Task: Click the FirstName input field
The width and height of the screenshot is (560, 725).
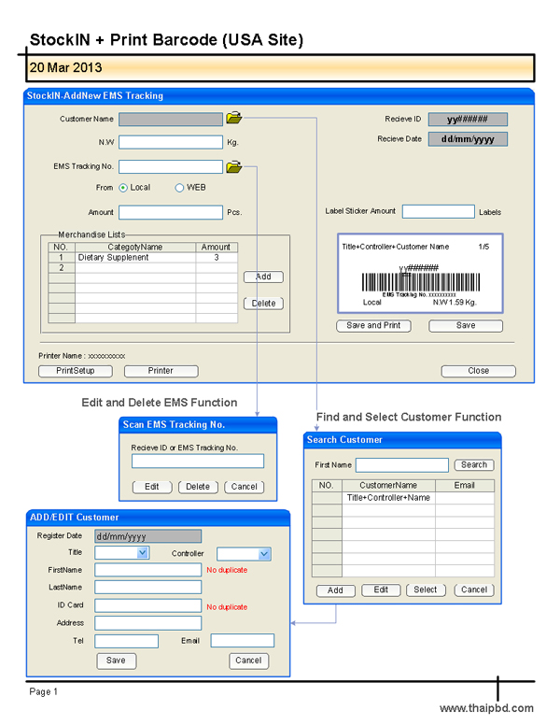Action: coord(147,570)
